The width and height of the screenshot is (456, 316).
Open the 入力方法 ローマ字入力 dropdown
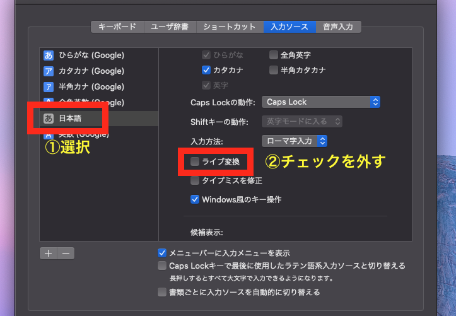click(294, 141)
